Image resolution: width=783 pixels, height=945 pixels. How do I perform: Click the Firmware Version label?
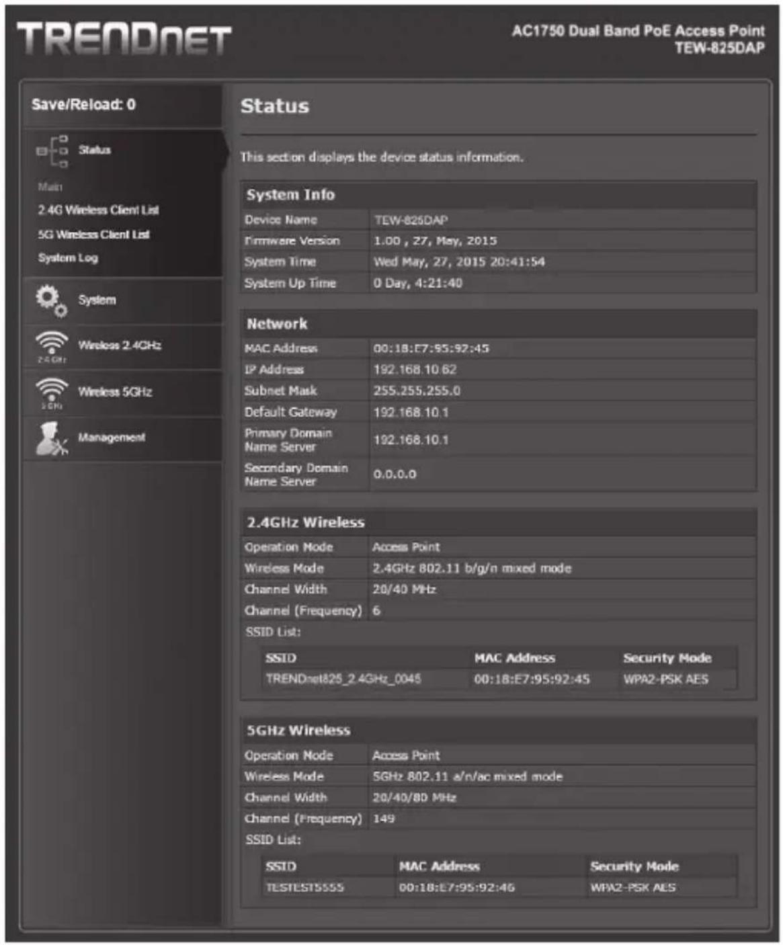click(292, 241)
